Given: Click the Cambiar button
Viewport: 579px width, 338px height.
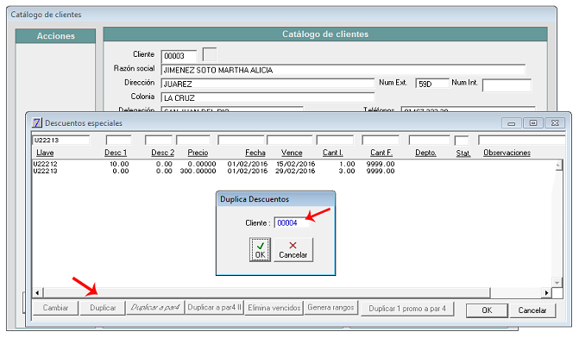Looking at the screenshot, I should [55, 308].
